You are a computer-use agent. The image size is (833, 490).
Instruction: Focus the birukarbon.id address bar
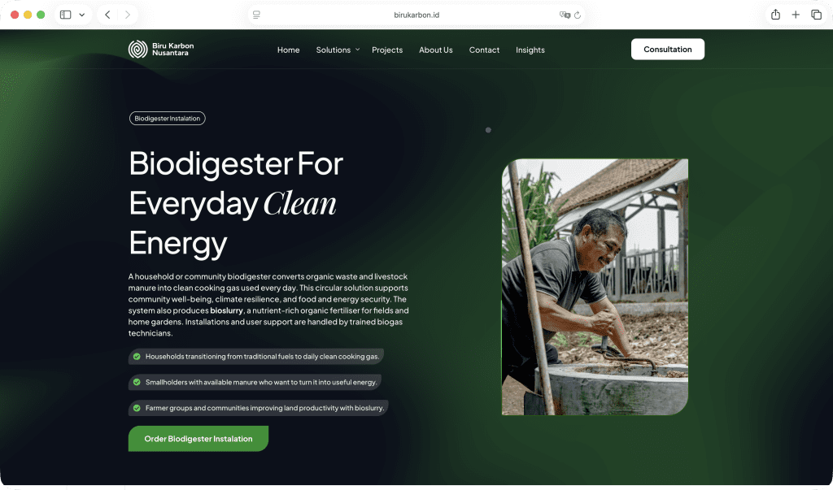tap(416, 15)
